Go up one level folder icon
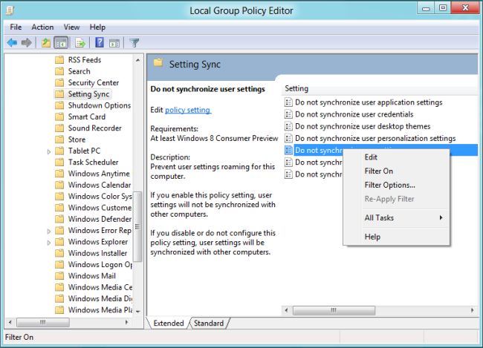 point(46,42)
